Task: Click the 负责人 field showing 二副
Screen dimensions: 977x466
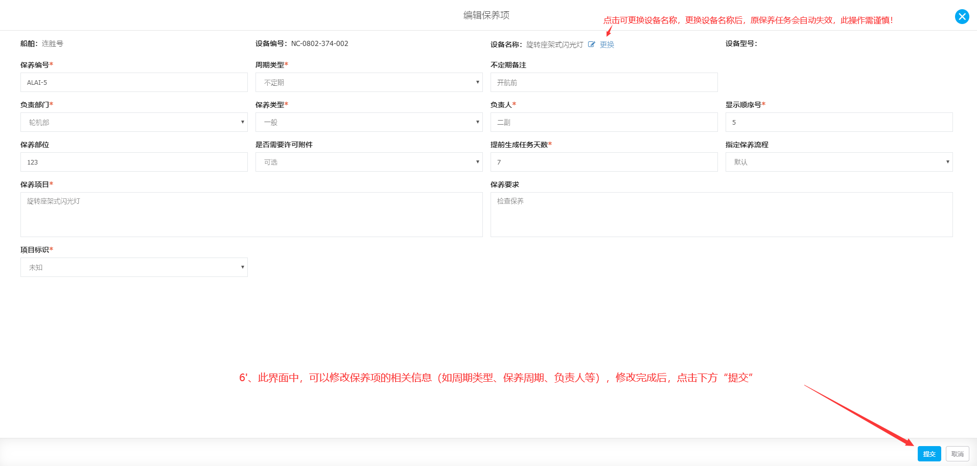Action: pos(604,122)
